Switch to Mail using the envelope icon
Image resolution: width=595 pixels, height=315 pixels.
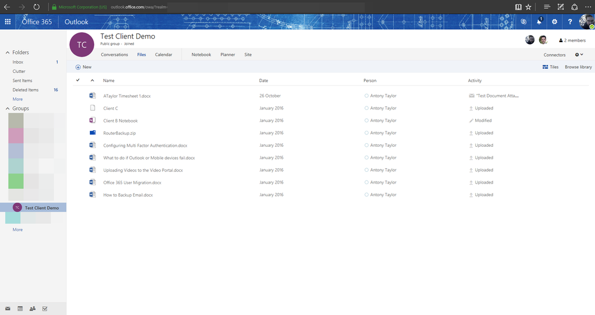[x=8, y=308]
